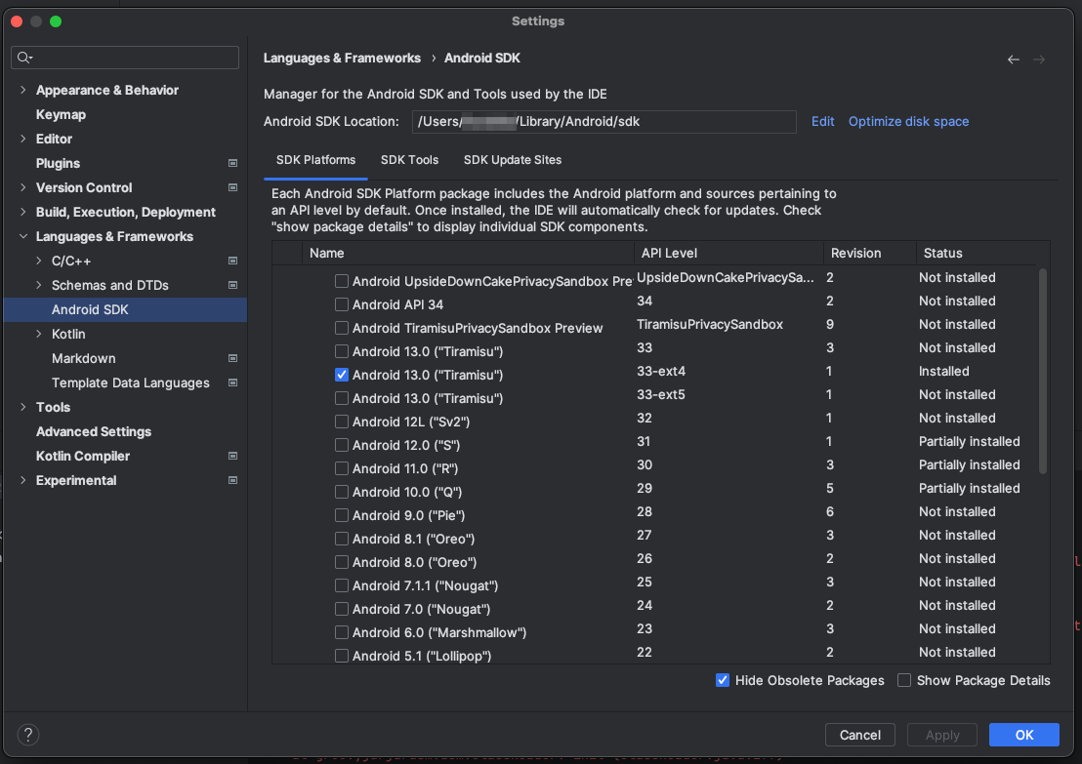Viewport: 1082px width, 764px height.
Task: Click the back navigation arrow icon
Action: click(x=1014, y=60)
